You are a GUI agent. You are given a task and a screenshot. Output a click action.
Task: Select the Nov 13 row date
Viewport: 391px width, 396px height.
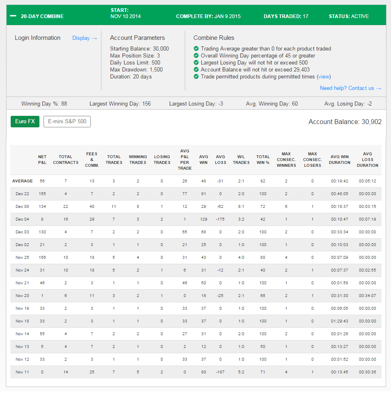[x=22, y=347]
